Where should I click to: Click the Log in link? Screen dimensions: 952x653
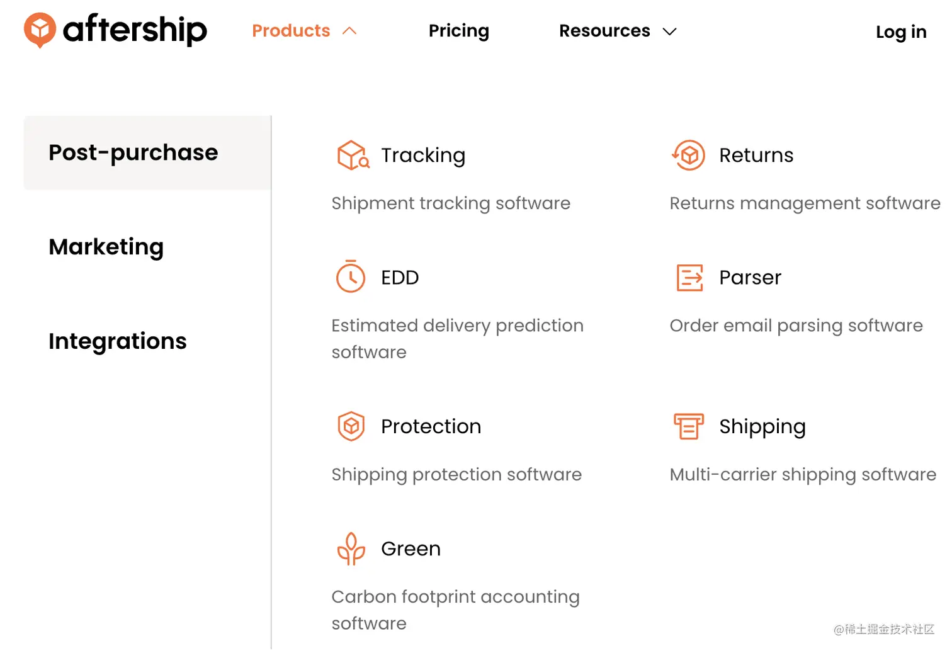[x=900, y=31]
